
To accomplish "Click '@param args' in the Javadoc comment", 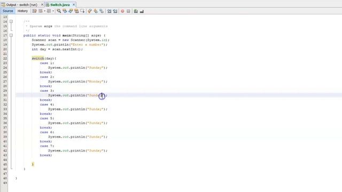I will 41,26.
